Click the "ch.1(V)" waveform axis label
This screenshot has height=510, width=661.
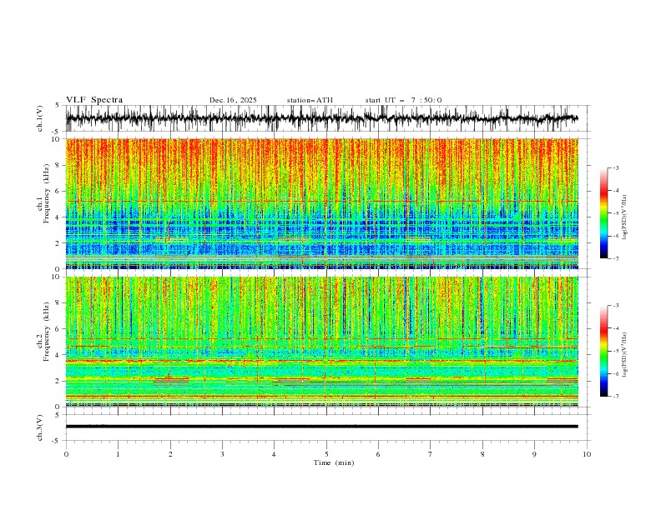(x=40, y=118)
